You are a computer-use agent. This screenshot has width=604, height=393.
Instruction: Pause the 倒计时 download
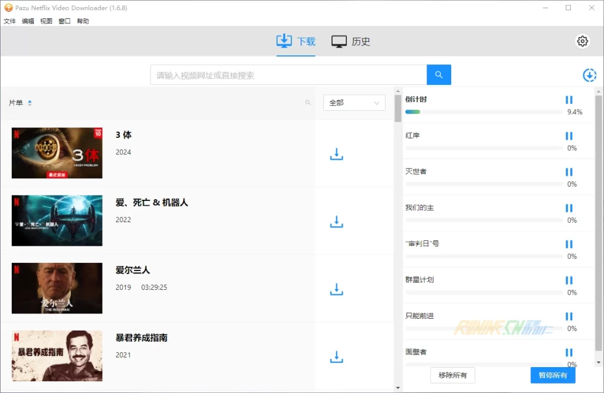[x=569, y=100]
